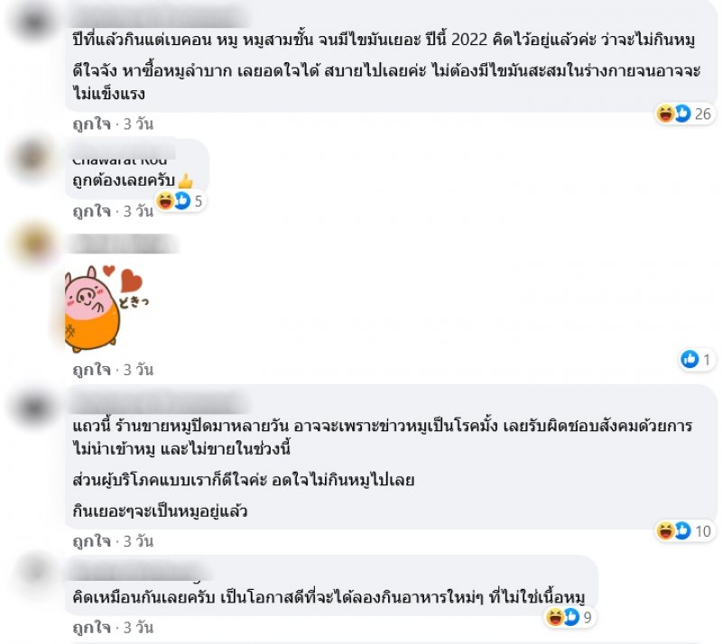The width and height of the screenshot is (722, 644).
Task: Click the 3 วัน timestamp under sticker comment
Action: (x=139, y=370)
